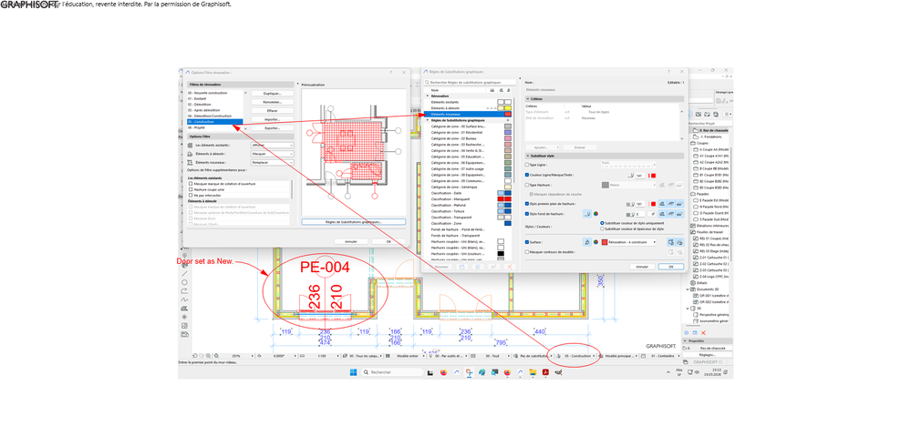Image resolution: width=911 pixels, height=446 pixels.
Task: Open Éléments nouveaux dropdown
Action: click(x=273, y=162)
